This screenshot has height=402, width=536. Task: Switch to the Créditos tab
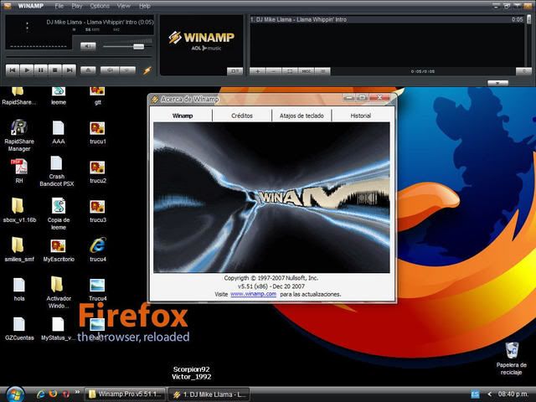coord(242,116)
